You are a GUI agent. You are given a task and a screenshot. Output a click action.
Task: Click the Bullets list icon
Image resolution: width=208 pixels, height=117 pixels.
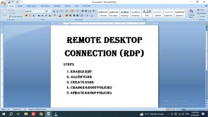(x=67, y=11)
